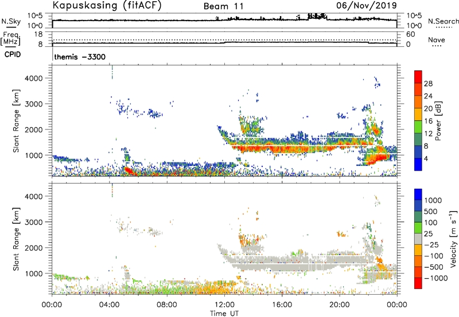The image size is (459, 317).
Task: Click the Power [dB] colorbar label
Action: point(438,121)
